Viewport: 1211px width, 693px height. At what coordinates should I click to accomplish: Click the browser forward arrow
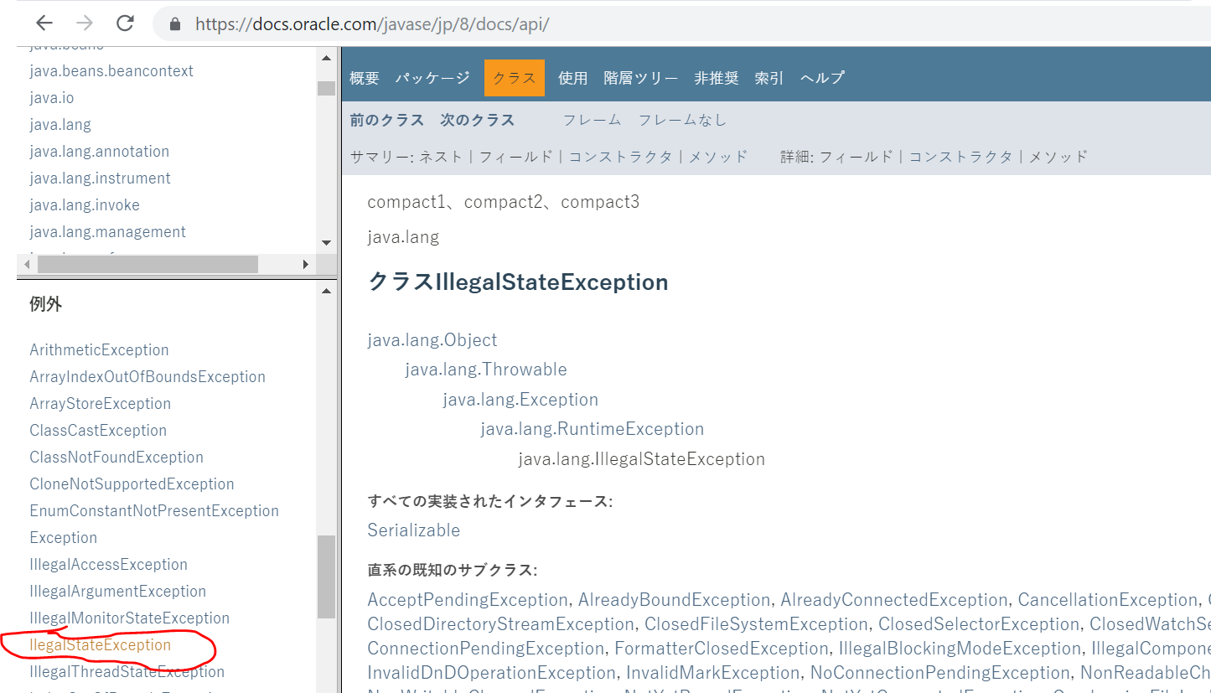(85, 23)
